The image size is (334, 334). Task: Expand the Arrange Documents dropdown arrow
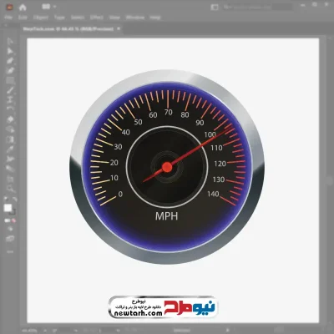click(54, 7)
